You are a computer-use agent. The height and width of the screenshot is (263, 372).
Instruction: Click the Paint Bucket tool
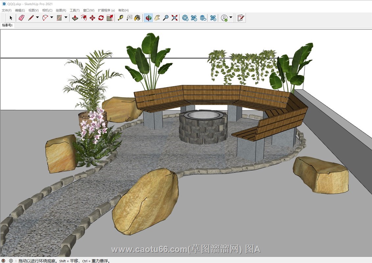[137, 18]
